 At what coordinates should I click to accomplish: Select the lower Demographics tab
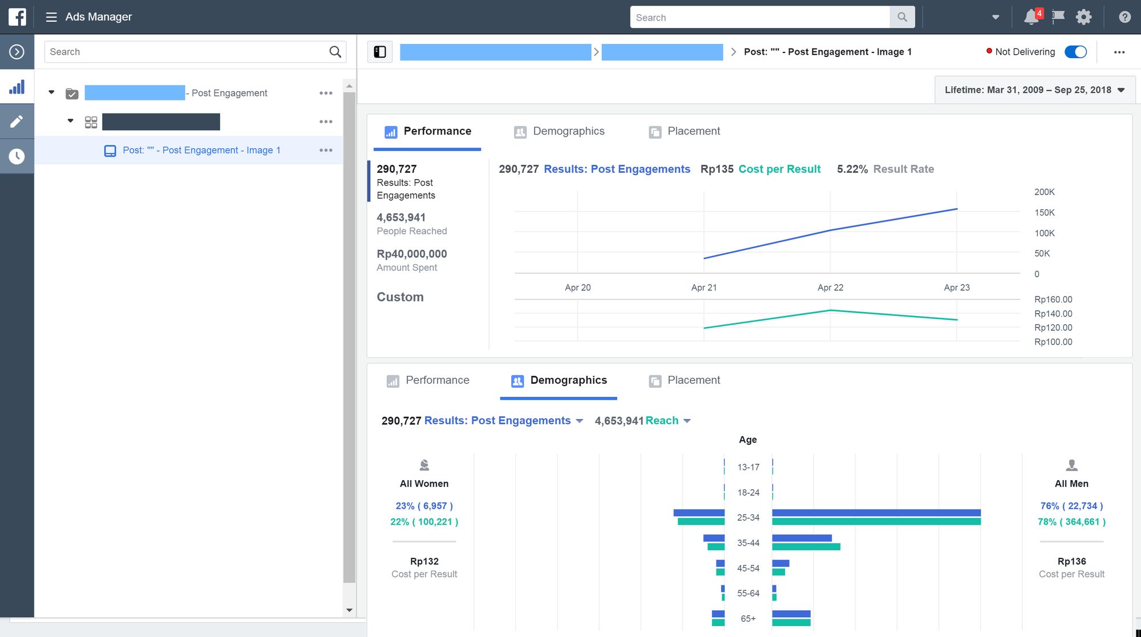[x=559, y=381]
